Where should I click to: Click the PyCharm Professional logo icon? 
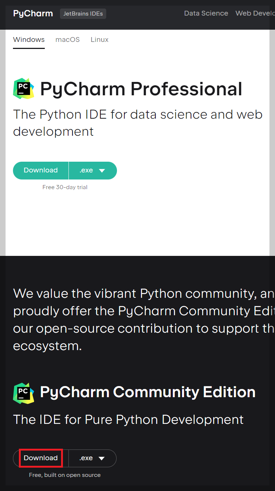(24, 89)
